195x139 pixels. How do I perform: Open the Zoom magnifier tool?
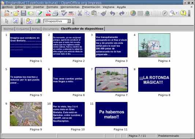click(x=172, y=13)
